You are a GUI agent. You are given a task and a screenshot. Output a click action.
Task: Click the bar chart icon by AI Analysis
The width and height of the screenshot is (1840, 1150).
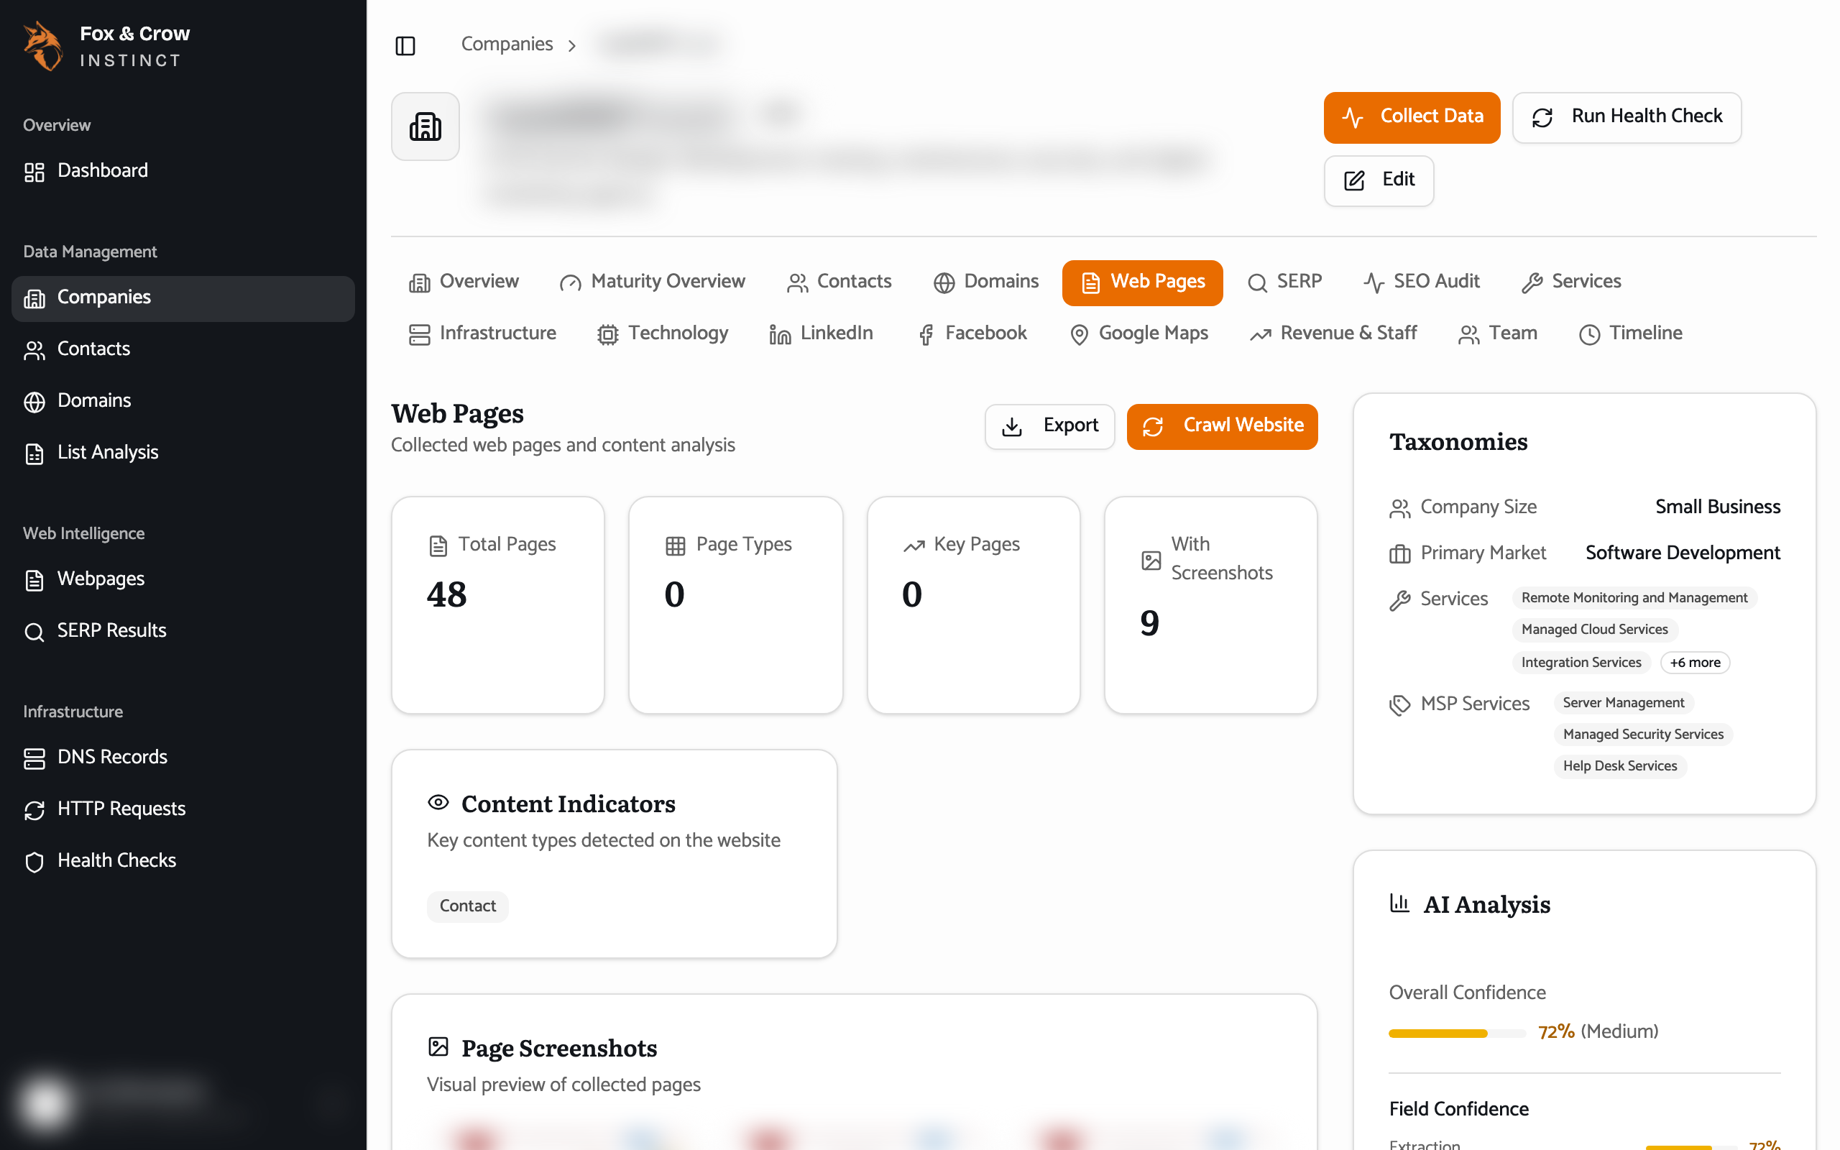tap(1399, 903)
